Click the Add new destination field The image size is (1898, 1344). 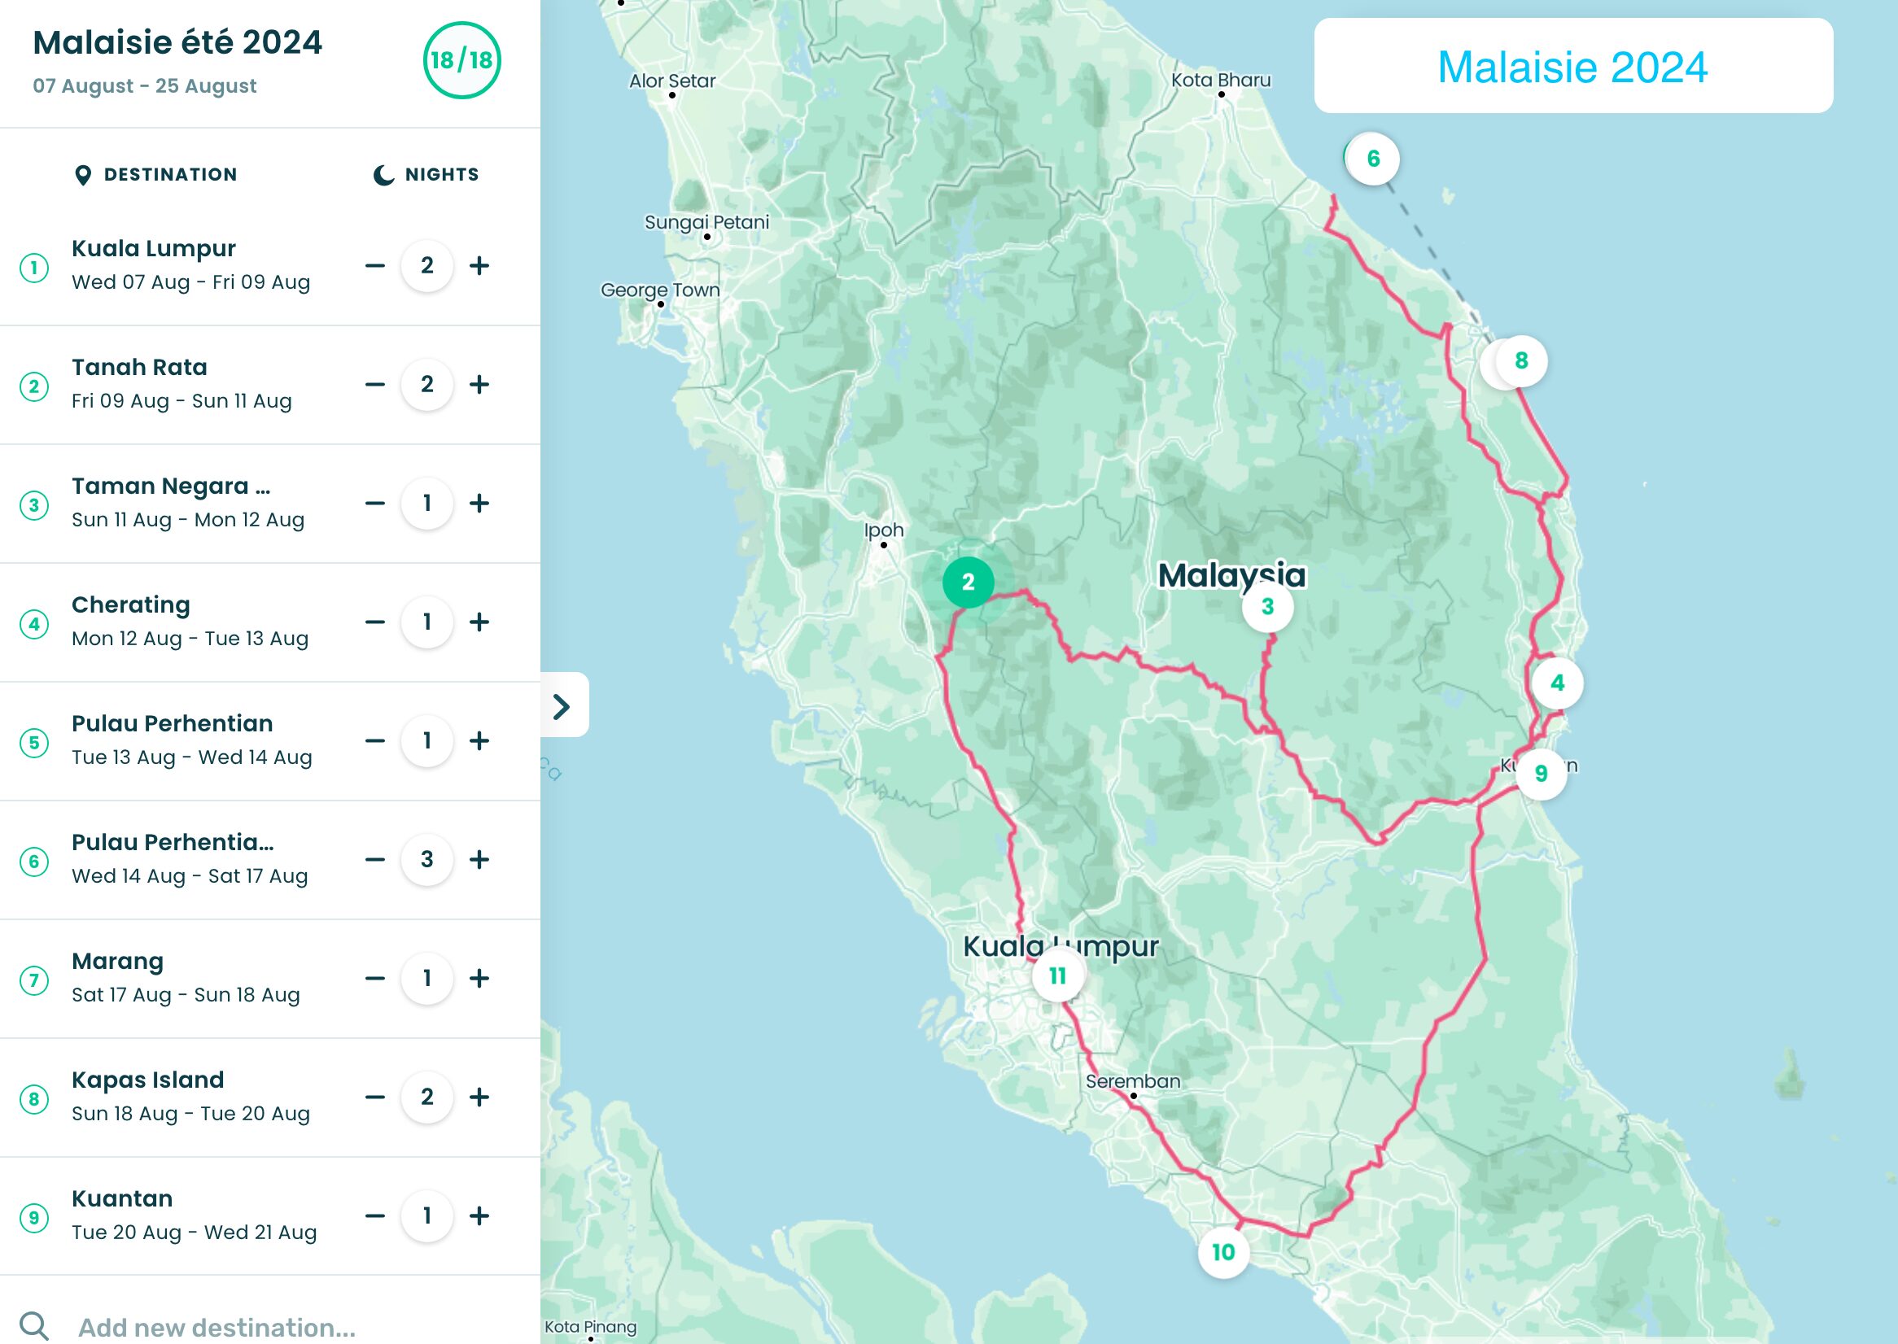point(216,1327)
